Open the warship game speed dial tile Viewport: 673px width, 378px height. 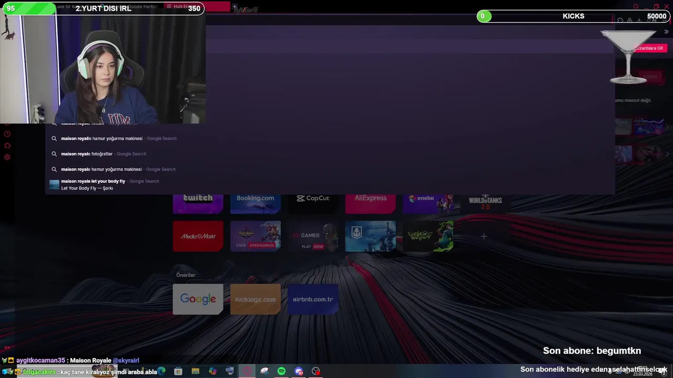370,236
